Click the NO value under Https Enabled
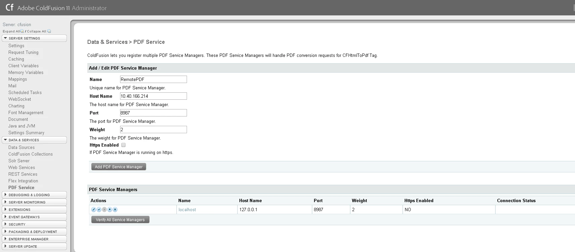The image size is (575, 252). coord(408,209)
